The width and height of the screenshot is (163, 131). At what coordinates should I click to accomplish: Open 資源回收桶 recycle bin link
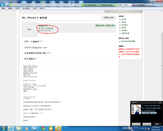tap(125, 33)
